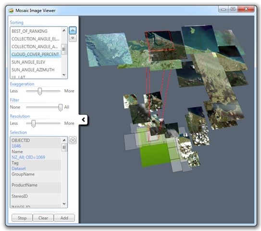Click the Selection list scroll up arrow
Screen dimensions: 261x231
point(64,140)
